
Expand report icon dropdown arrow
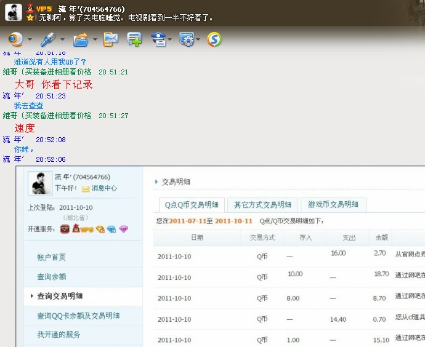(x=170, y=39)
